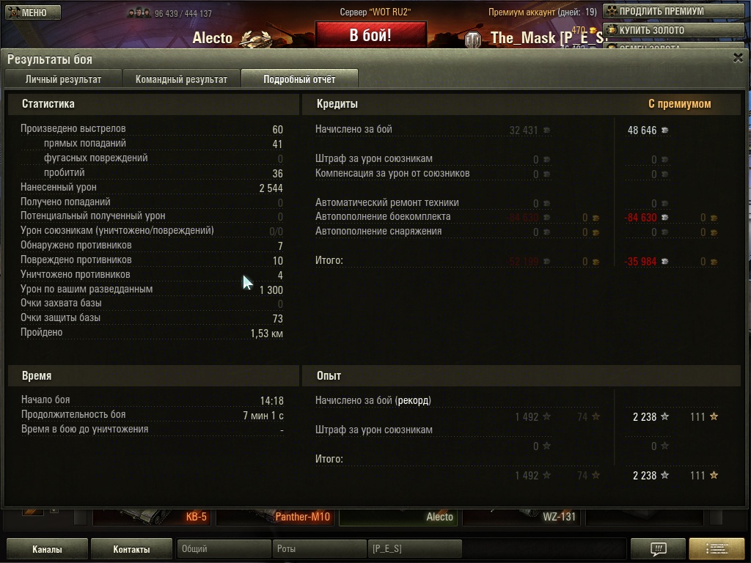Switch to Личный результат tab
Screen dimensions: 751x563
(x=63, y=79)
